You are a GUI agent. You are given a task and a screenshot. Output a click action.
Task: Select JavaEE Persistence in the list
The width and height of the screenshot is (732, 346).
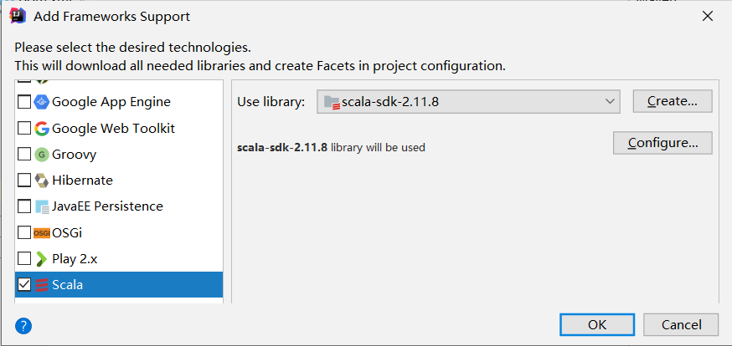(x=107, y=206)
